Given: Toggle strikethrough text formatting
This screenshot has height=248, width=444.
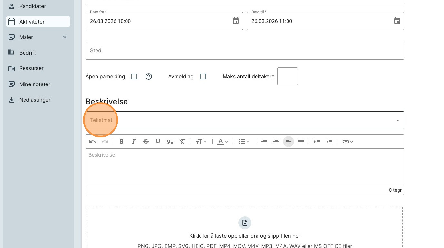Looking at the screenshot, I should point(146,142).
